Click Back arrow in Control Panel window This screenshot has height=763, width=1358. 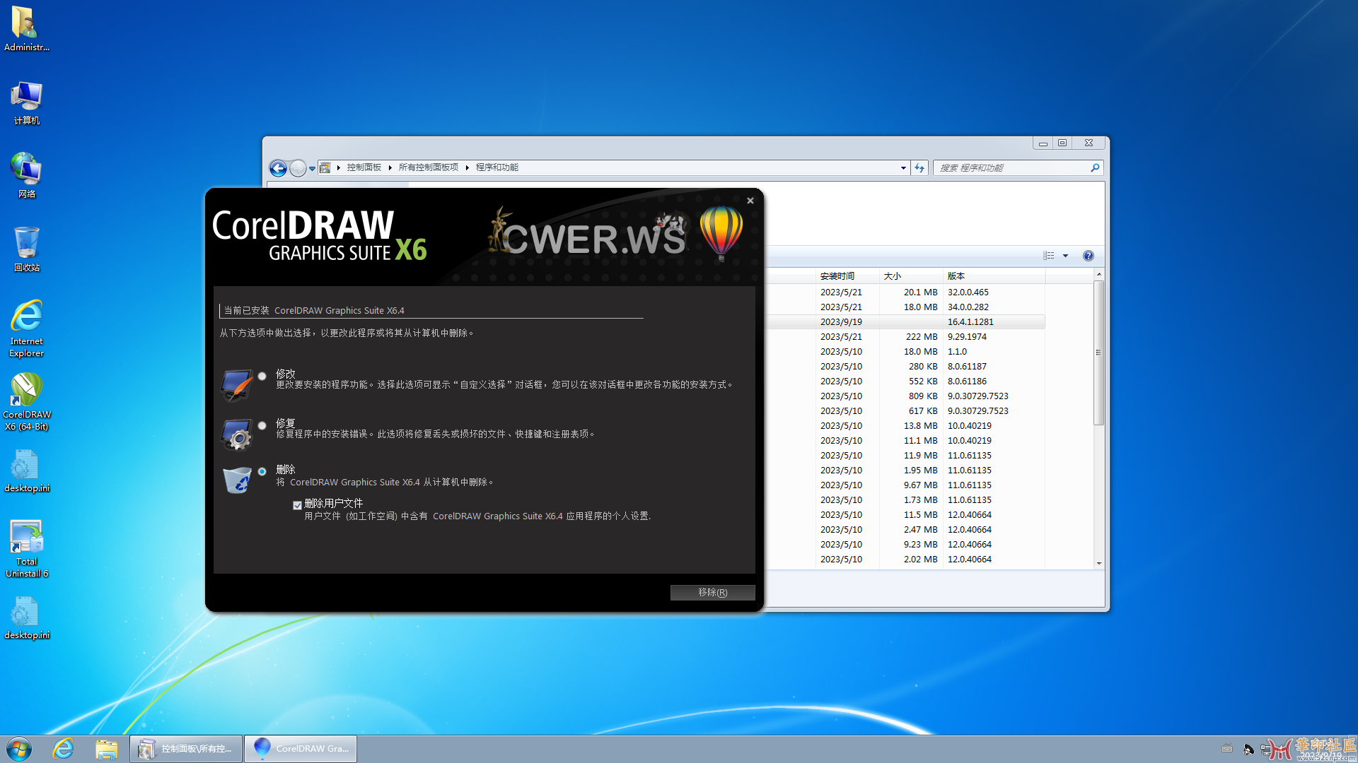[278, 168]
